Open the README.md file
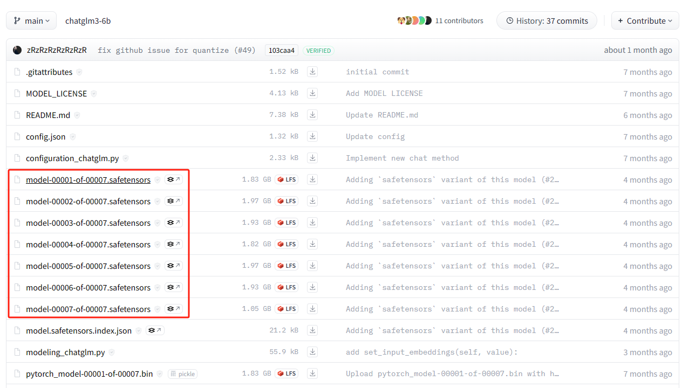This screenshot has height=388, width=689. (48, 115)
